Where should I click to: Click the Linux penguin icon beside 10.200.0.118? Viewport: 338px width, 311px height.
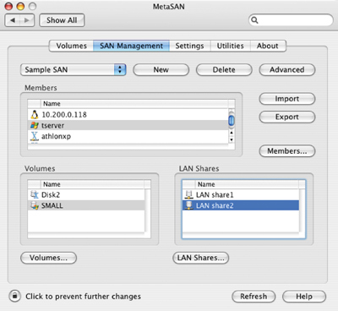[35, 115]
